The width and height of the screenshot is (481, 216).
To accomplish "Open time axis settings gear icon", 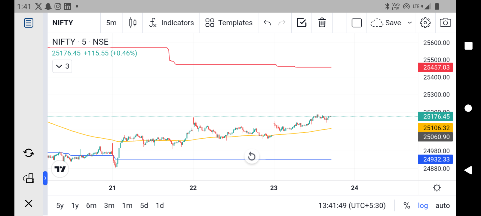I will click(437, 188).
